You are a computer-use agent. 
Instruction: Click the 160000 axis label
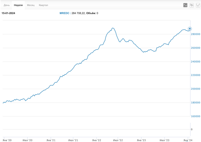click(195, 116)
